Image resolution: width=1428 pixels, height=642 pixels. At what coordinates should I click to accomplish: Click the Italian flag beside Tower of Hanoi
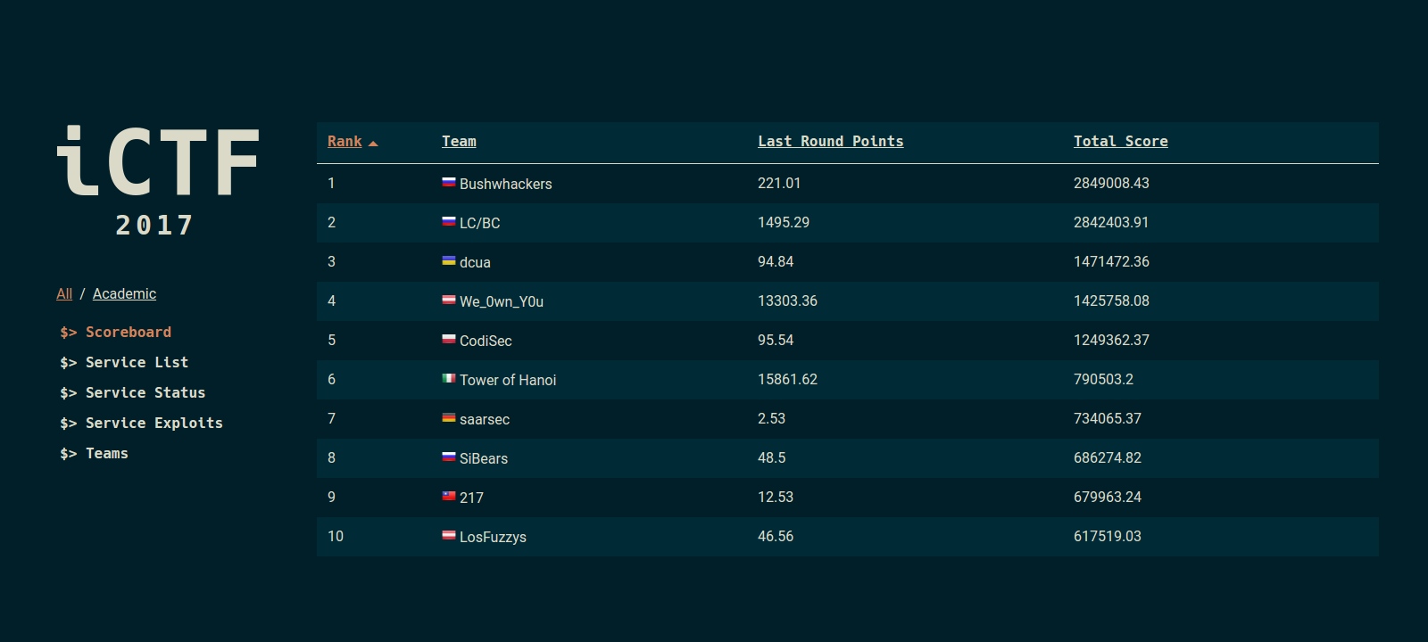click(449, 378)
